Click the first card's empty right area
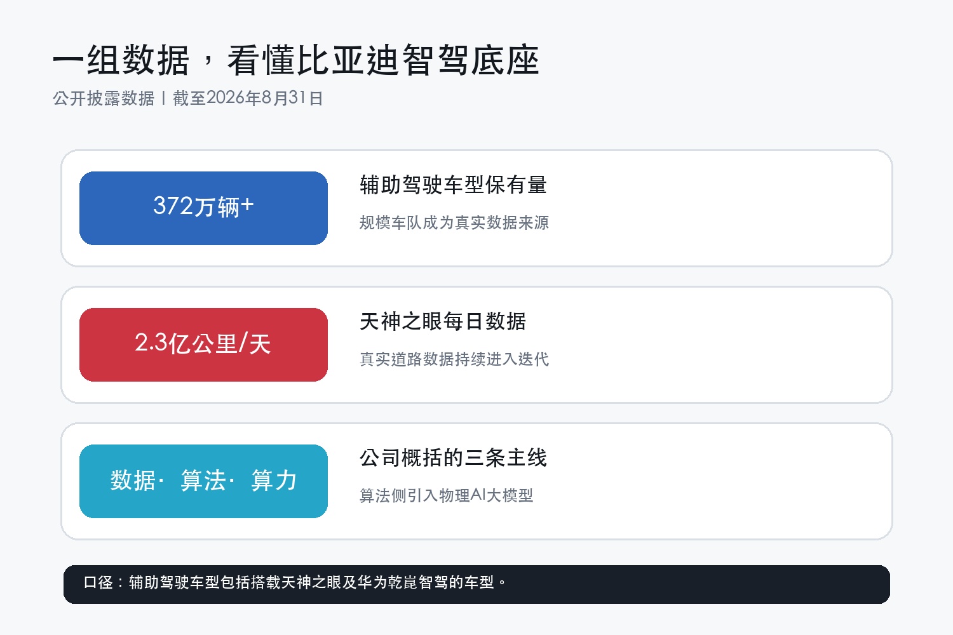This screenshot has width=953, height=635. click(718, 208)
